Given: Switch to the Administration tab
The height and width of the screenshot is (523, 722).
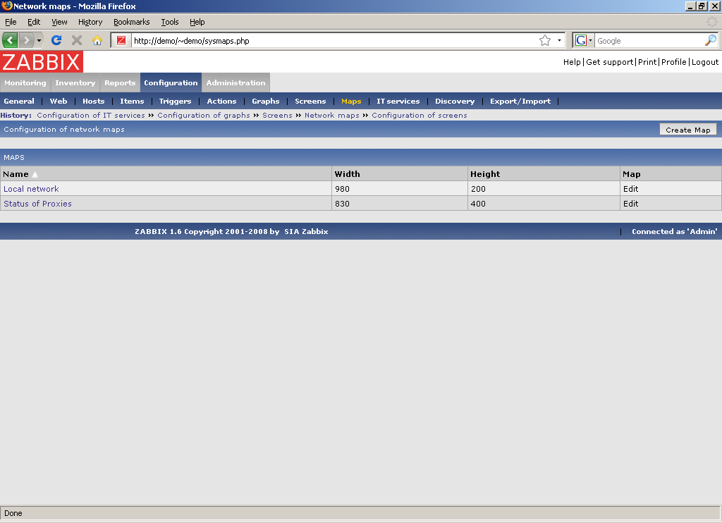Looking at the screenshot, I should pyautogui.click(x=235, y=83).
